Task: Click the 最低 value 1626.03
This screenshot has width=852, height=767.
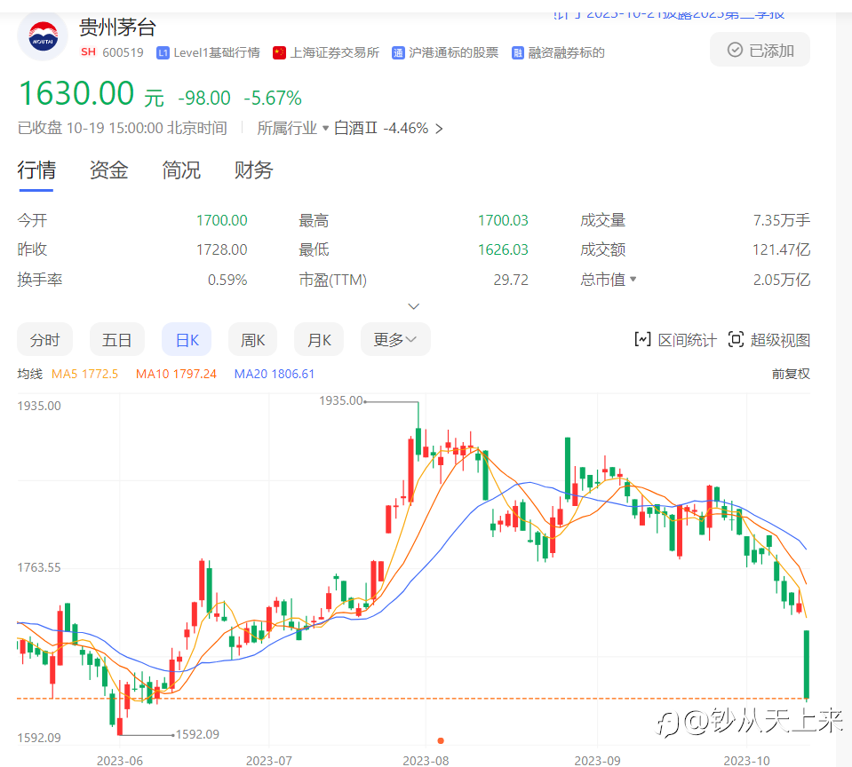Action: click(x=503, y=249)
